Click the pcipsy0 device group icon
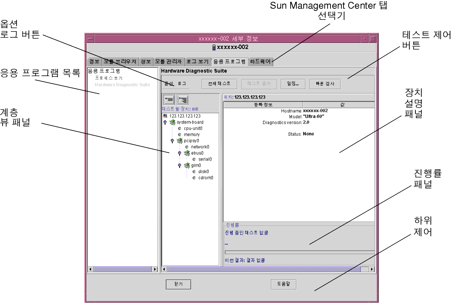 [180, 141]
